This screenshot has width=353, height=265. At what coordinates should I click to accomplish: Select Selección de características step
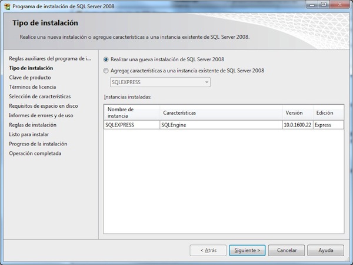click(x=40, y=97)
